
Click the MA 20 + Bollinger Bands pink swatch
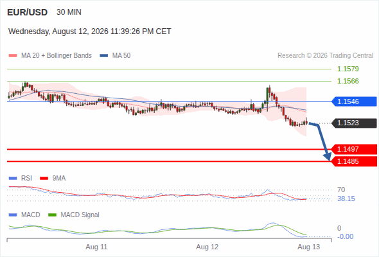13,56
